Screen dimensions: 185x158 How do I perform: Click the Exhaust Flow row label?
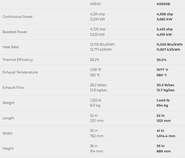[13, 88]
